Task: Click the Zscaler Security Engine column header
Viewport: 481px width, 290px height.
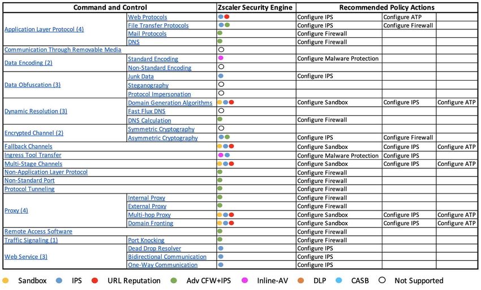Action: pyautogui.click(x=255, y=8)
